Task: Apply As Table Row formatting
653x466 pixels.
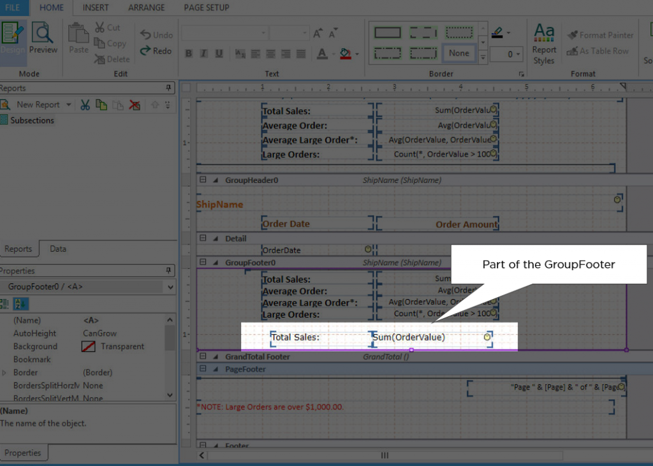Action: click(598, 51)
